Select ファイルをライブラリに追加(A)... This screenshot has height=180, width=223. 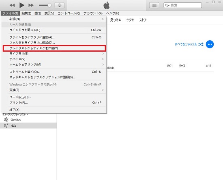pyautogui.click(x=54, y=37)
